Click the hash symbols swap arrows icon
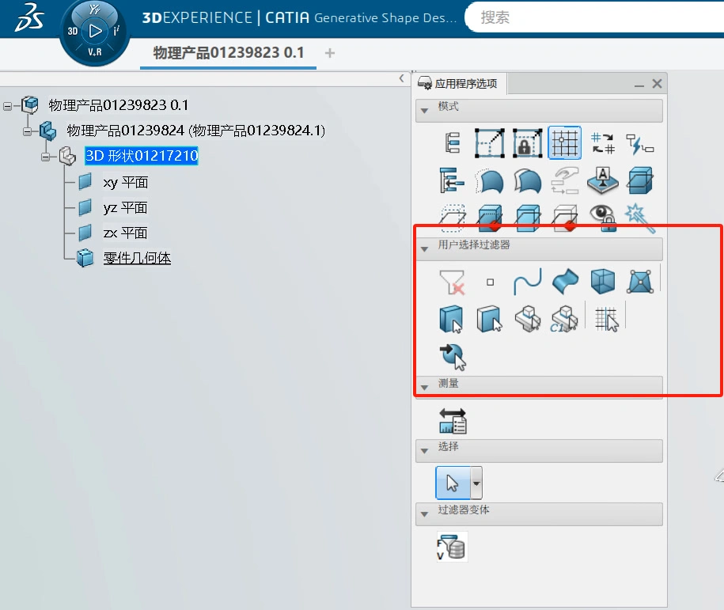This screenshot has width=724, height=610. (x=603, y=142)
